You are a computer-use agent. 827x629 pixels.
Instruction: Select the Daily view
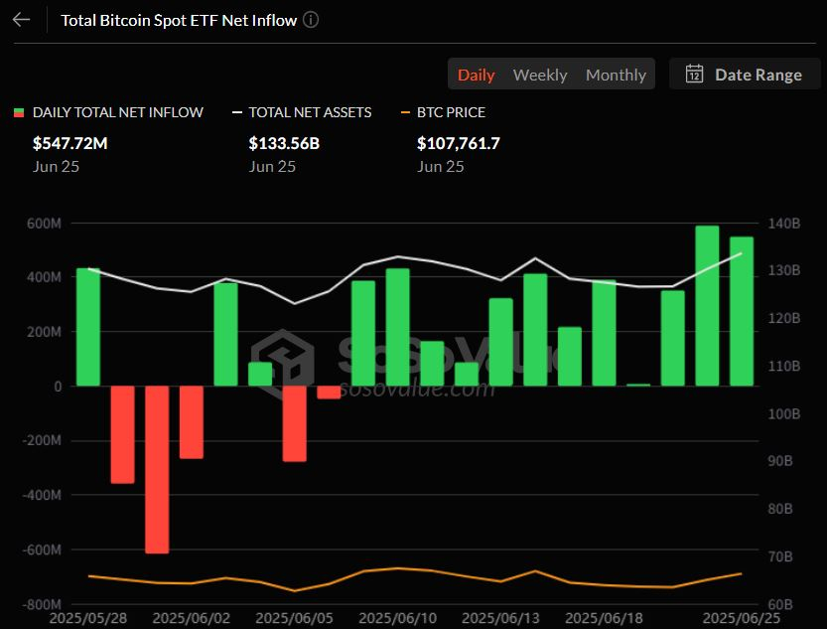click(476, 74)
